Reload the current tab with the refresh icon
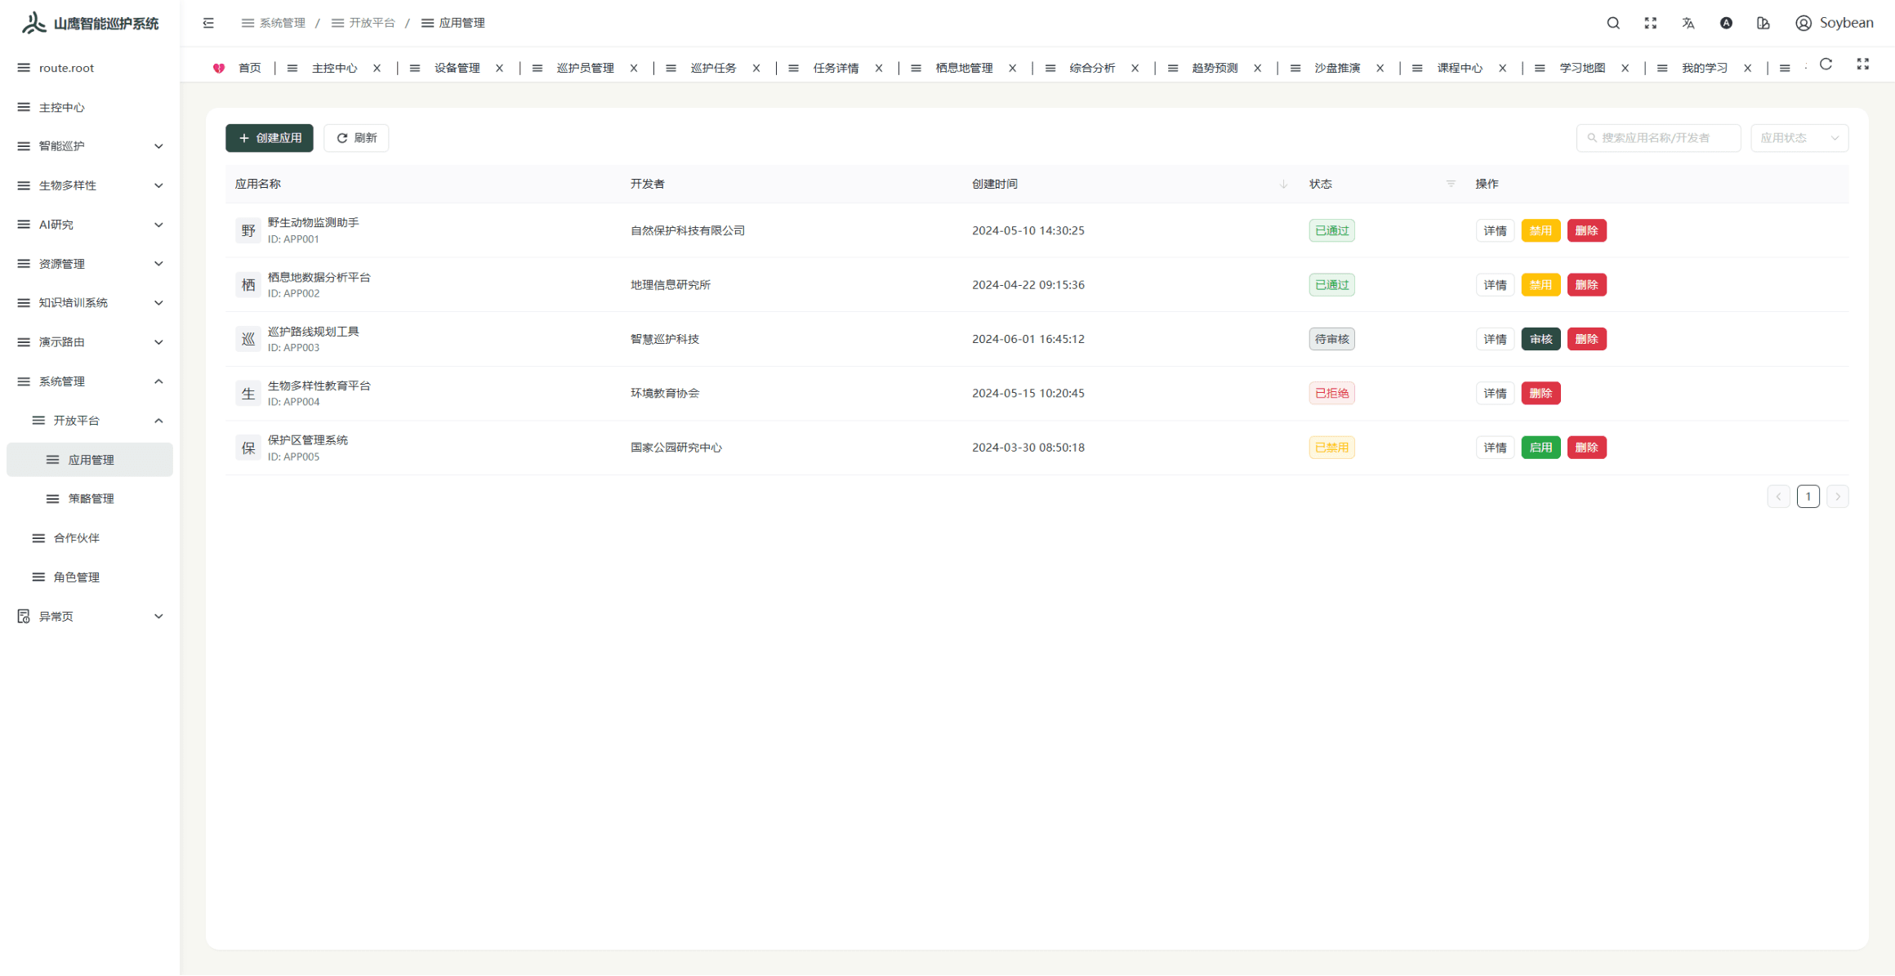The image size is (1895, 976). pyautogui.click(x=1826, y=65)
